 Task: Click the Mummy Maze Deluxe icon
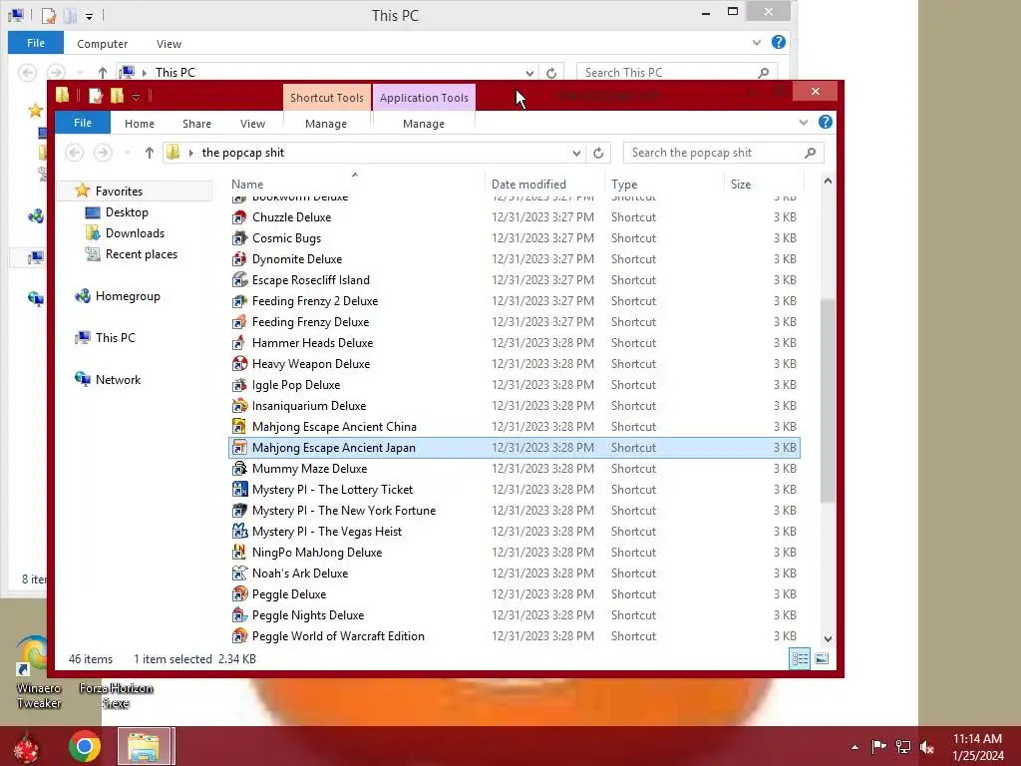(239, 469)
